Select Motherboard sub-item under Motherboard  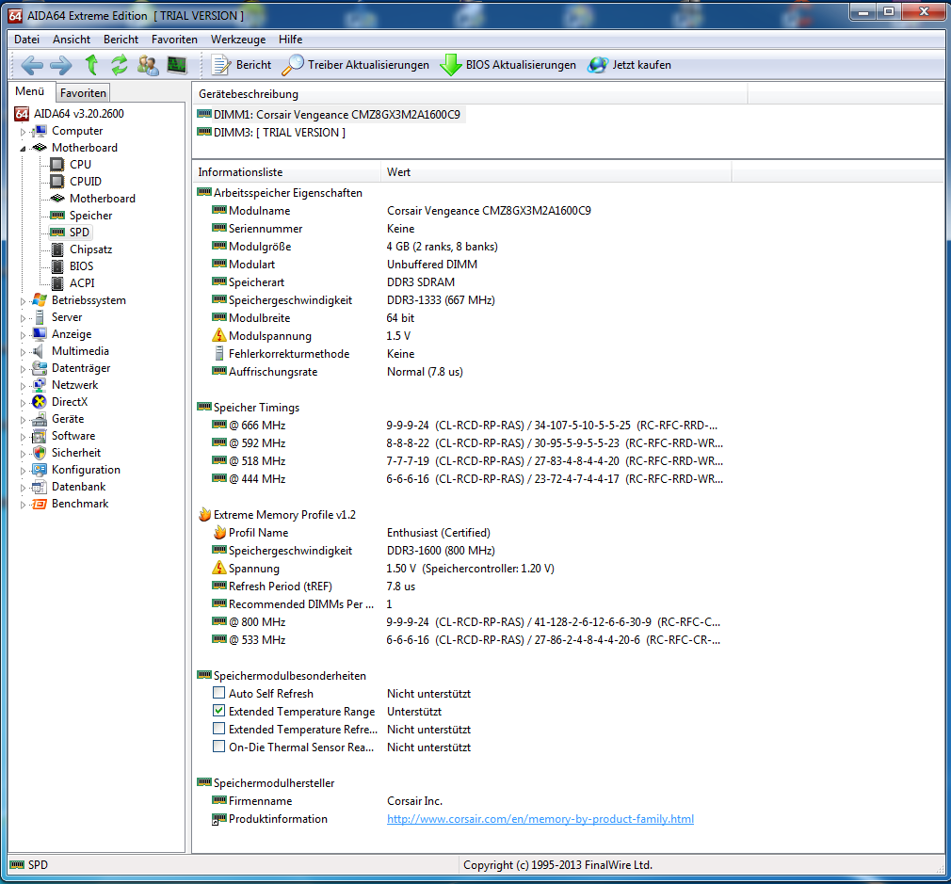[102, 199]
